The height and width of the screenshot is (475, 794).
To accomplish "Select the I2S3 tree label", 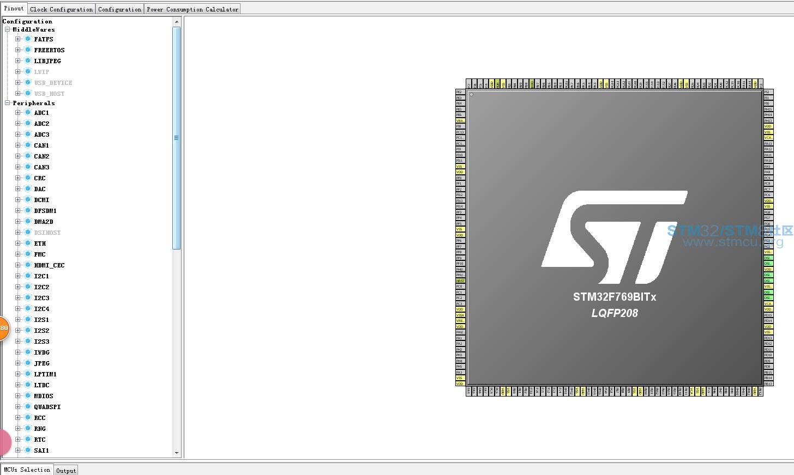I will pos(41,342).
